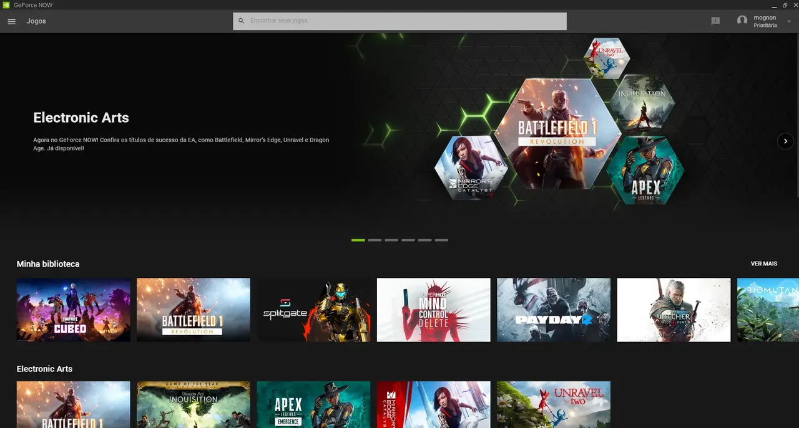799x428 pixels.
Task: Click the mognon username text
Action: pyautogui.click(x=765, y=17)
